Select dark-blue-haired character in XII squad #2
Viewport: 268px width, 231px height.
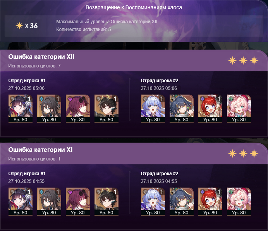pyautogui.click(x=182, y=108)
